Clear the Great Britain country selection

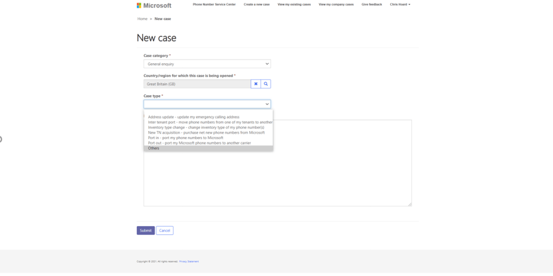point(256,84)
